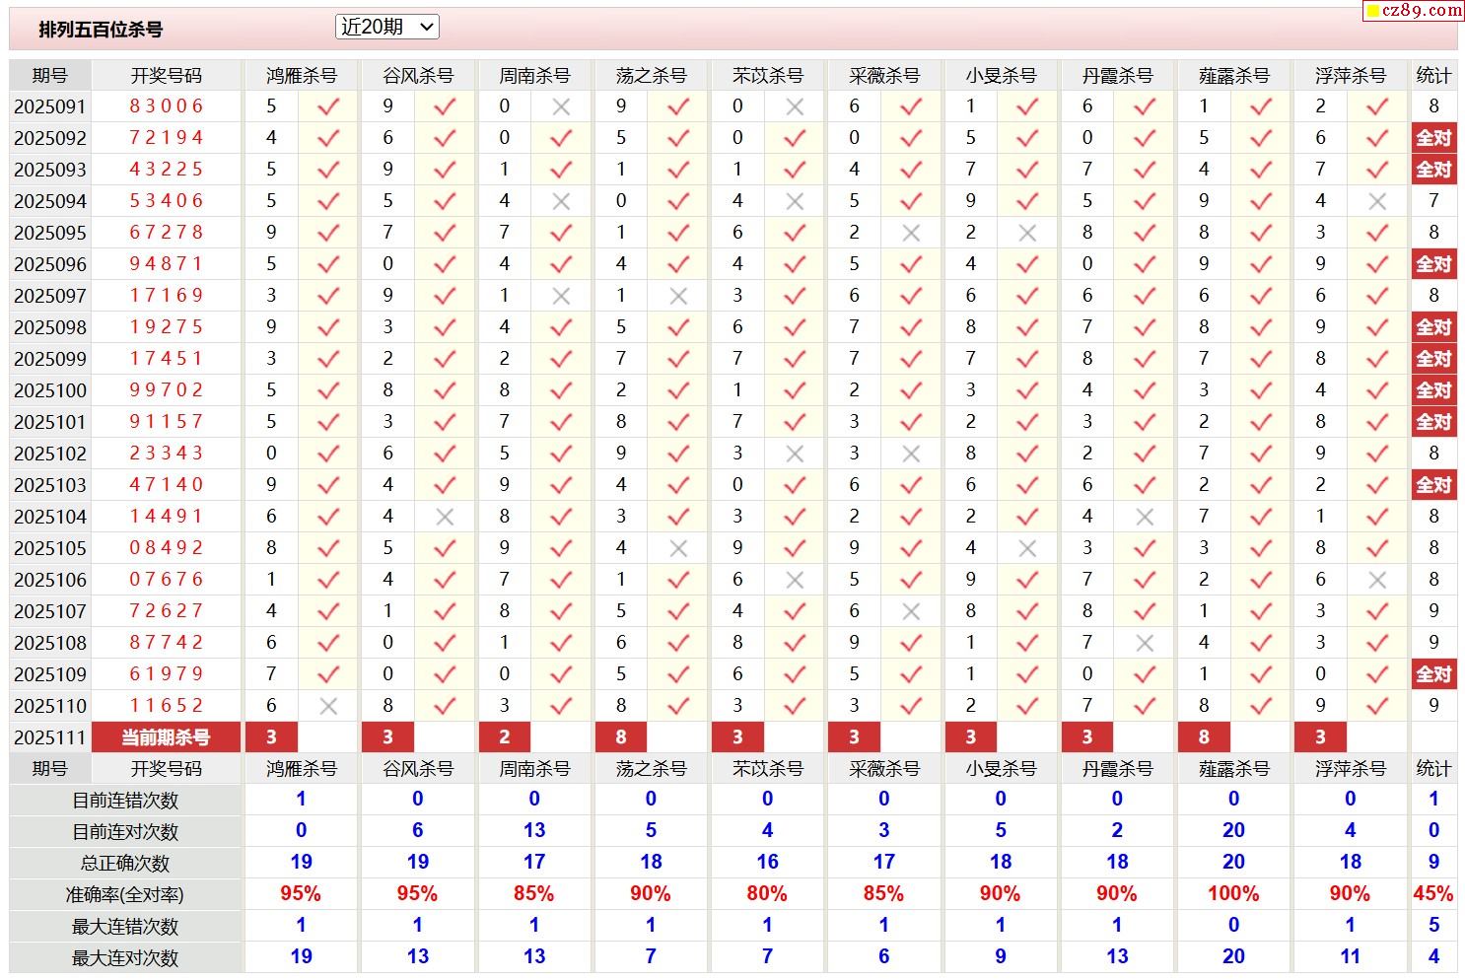
Task: Select red kill number 8 under 荡之杀号
Action: [621, 737]
